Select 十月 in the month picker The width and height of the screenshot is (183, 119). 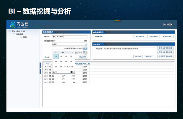point(61,67)
